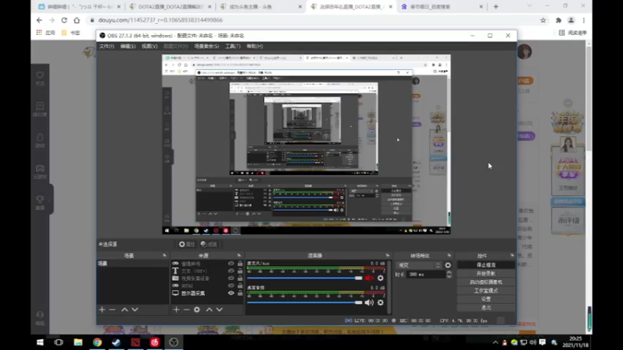
Task: Adjust the 桌面音频 volume slider
Action: [304, 303]
